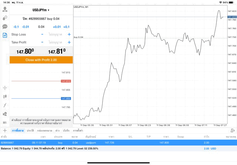The image size is (237, 165).
Task: Open the candlestick chart type icon
Action: click(x=5, y=96)
